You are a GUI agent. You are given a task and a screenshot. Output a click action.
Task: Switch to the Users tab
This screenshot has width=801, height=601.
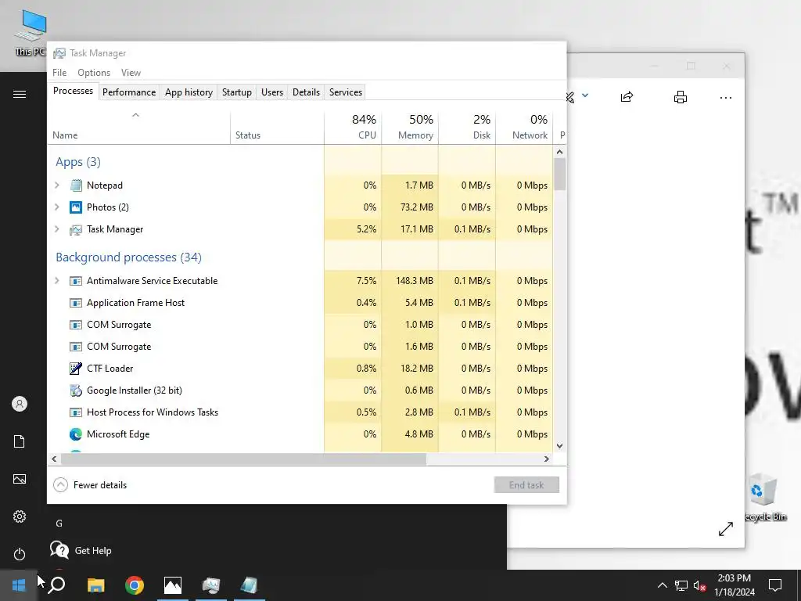coord(271,92)
